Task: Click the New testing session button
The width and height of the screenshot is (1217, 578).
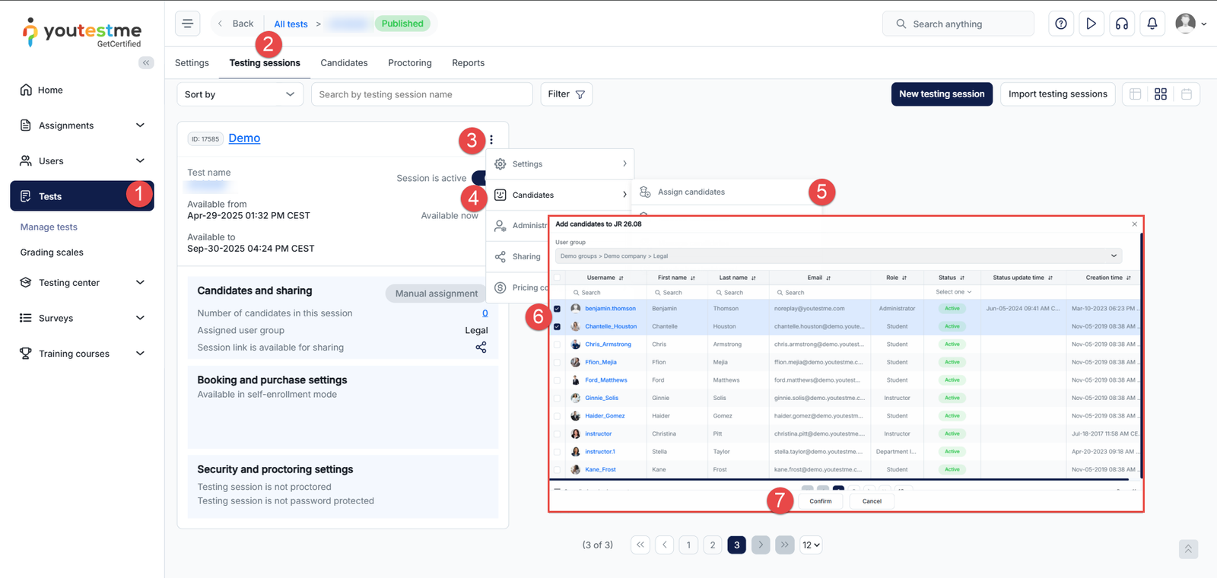Action: (941, 94)
